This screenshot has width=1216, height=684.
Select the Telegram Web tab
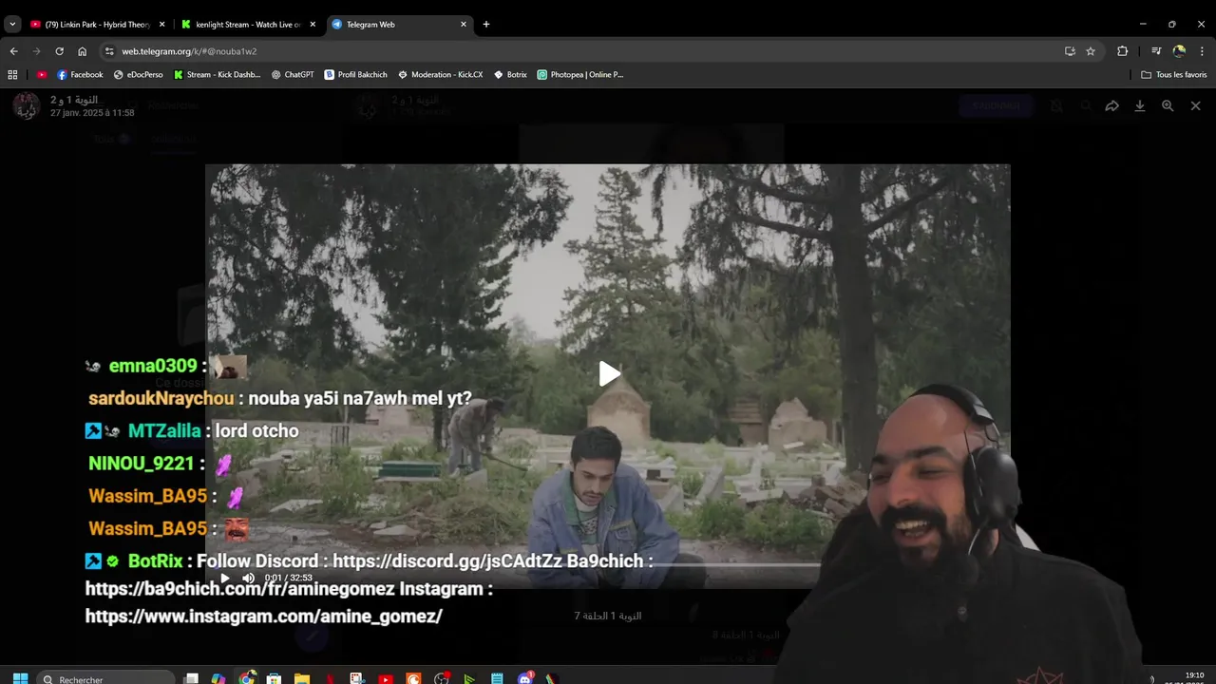(x=399, y=25)
